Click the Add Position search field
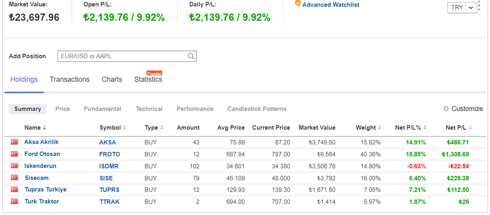 click(x=127, y=56)
